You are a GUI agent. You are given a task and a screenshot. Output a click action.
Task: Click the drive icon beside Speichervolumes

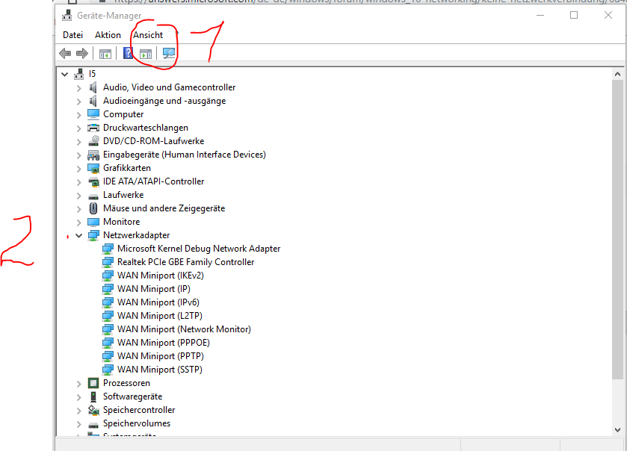pyautogui.click(x=93, y=424)
